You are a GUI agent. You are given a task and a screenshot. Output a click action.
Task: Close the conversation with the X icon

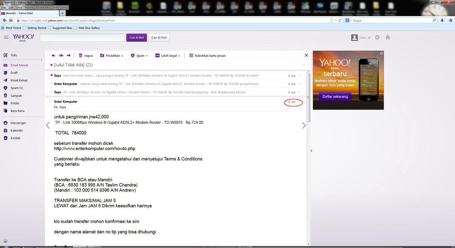tap(306, 55)
